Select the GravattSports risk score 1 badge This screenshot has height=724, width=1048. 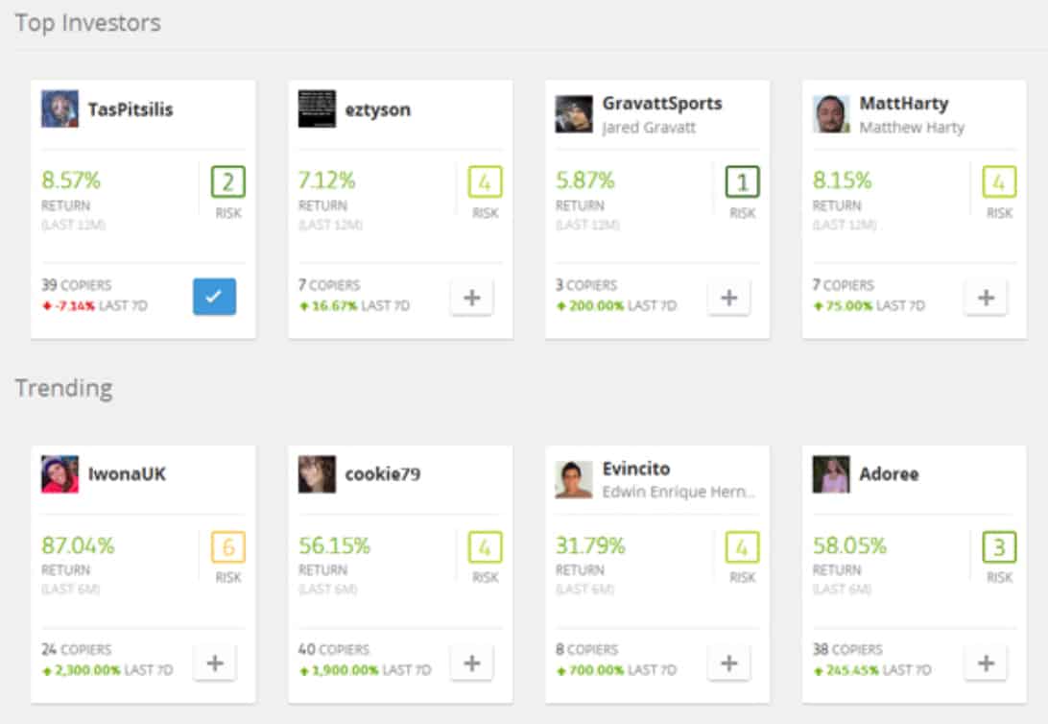point(742,181)
